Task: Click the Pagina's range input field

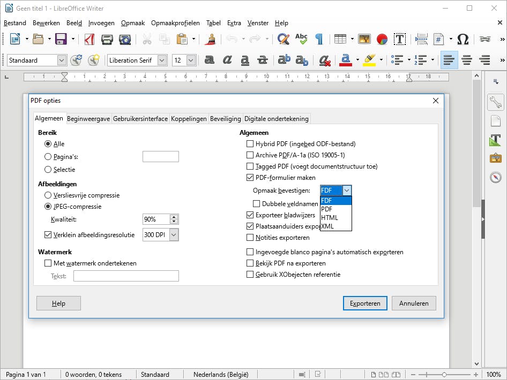Action: 161,157
